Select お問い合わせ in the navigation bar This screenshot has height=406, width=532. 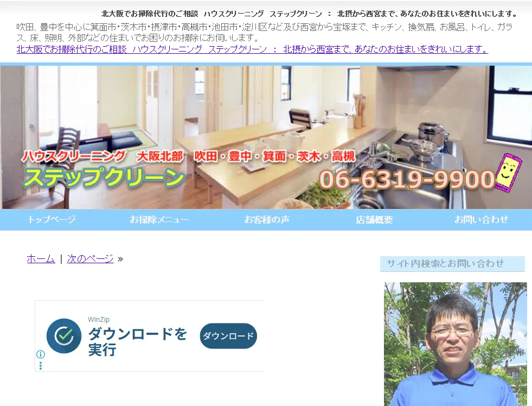click(482, 220)
